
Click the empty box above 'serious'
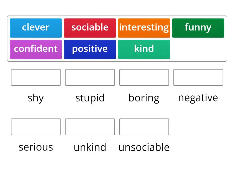(x=36, y=127)
